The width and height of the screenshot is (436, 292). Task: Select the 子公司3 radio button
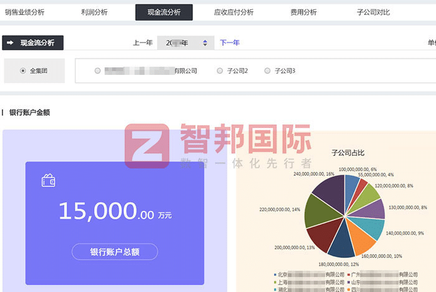(x=267, y=71)
